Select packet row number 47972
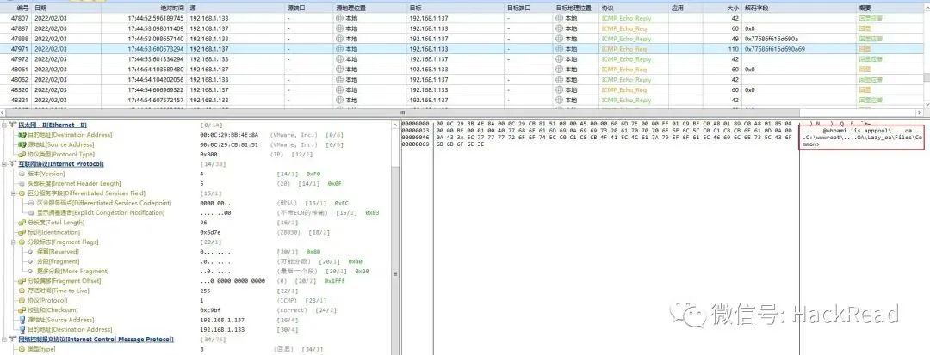The height and width of the screenshot is (355, 930). [x=462, y=59]
